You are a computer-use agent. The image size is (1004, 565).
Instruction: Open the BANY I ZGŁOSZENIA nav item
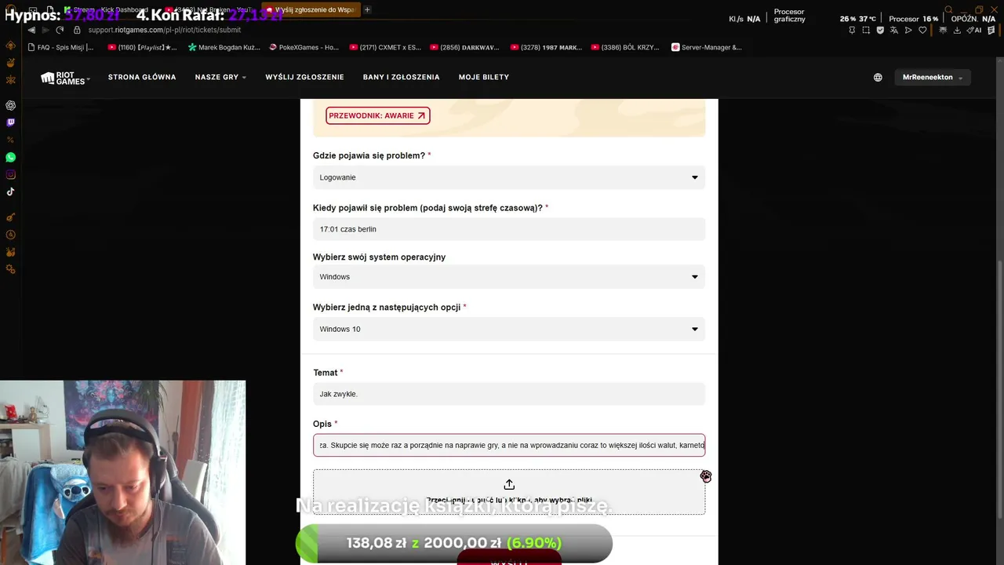pos(401,78)
